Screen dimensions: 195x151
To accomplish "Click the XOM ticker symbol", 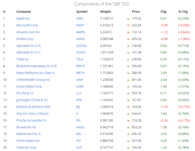I will pyautogui.click(x=80, y=86).
